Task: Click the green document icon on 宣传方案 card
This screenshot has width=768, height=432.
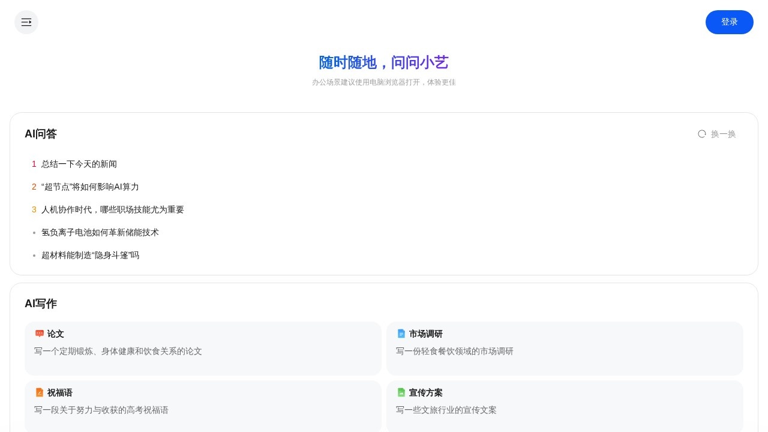Action: 401,392
